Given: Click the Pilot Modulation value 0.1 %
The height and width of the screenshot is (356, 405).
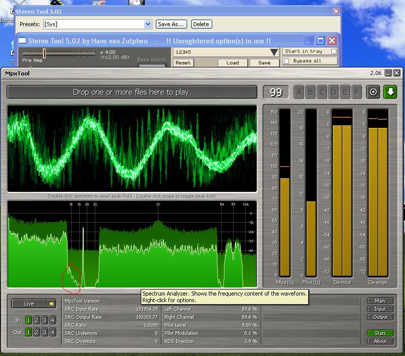Looking at the screenshot, I should pos(251,333).
